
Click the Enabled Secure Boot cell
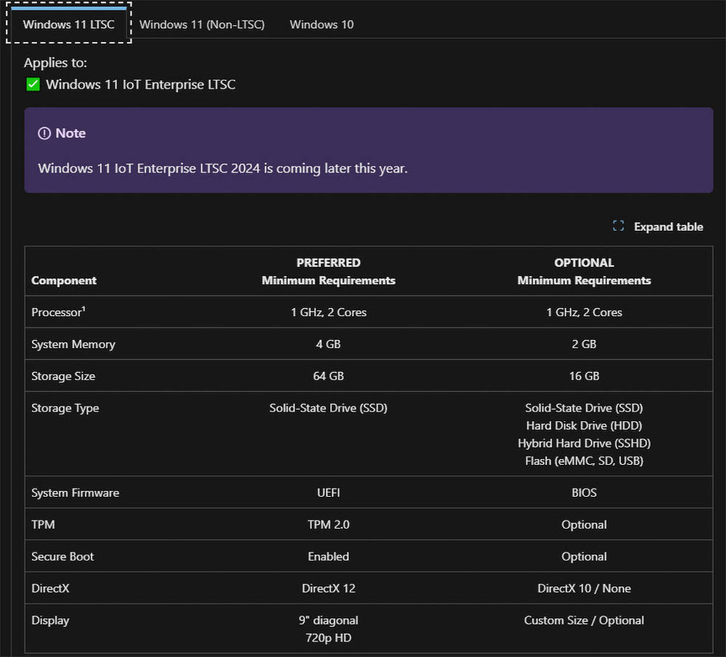(328, 556)
